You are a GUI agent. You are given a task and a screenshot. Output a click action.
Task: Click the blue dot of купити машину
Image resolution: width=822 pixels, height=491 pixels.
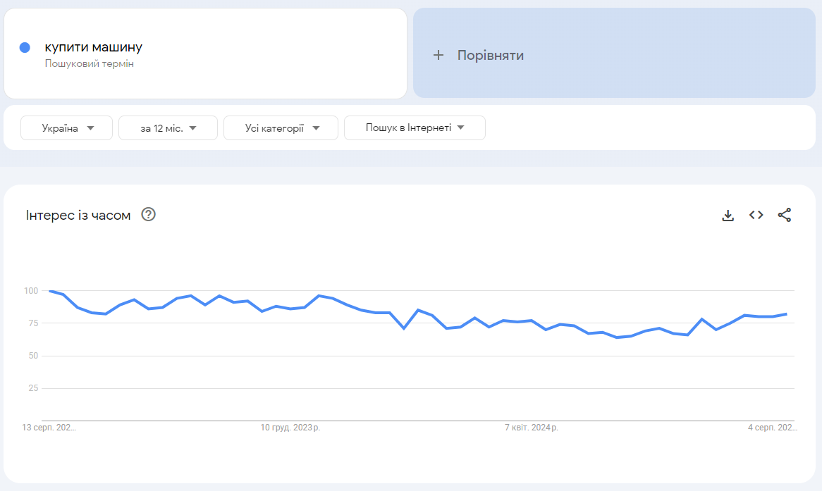[25, 48]
